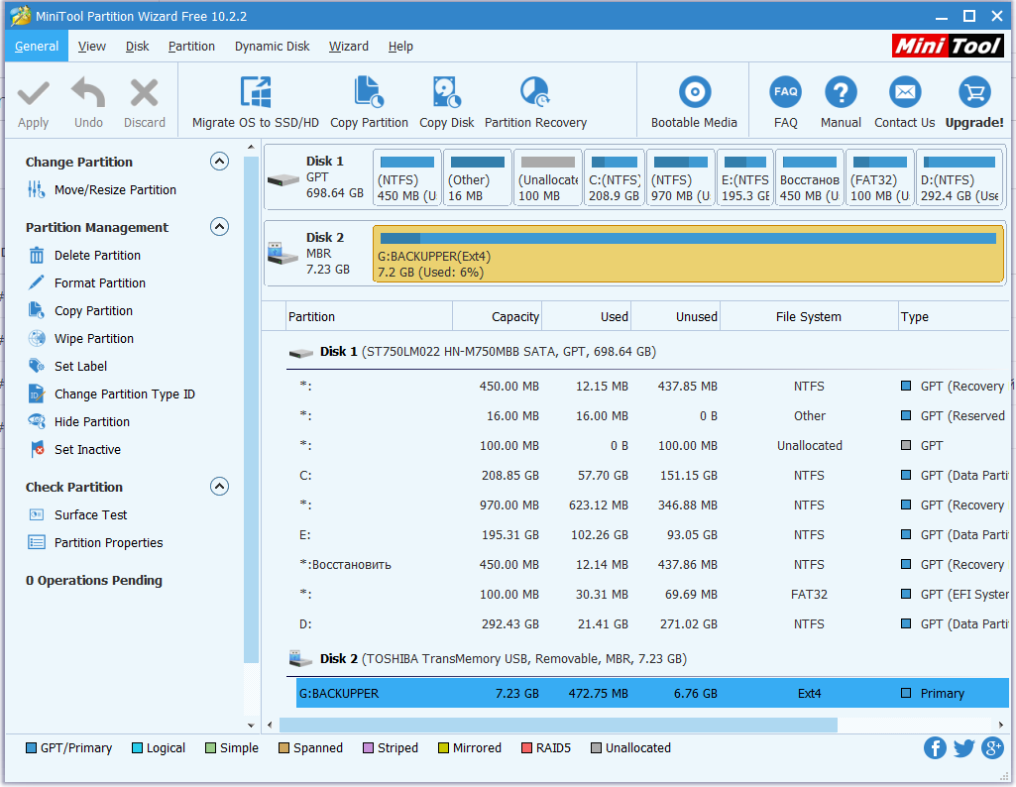Click the Upgrade shopping cart icon

pyautogui.click(x=973, y=92)
